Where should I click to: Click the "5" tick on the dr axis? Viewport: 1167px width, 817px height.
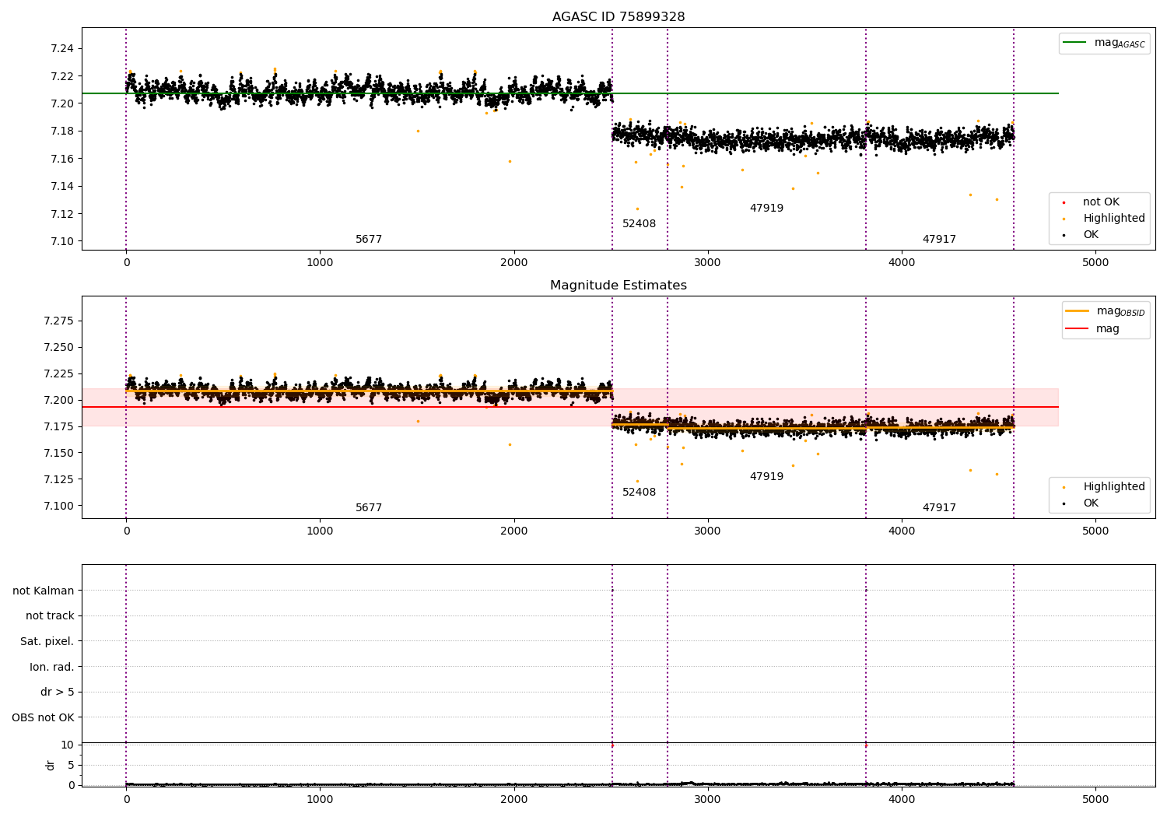pos(72,765)
